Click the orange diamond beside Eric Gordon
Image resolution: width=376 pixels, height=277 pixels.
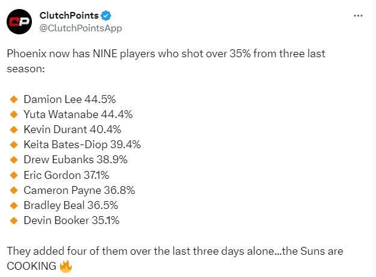click(x=14, y=175)
